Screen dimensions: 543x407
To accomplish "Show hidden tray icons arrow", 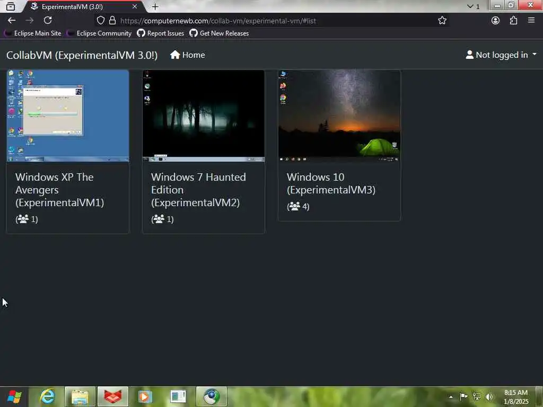I will [x=451, y=397].
